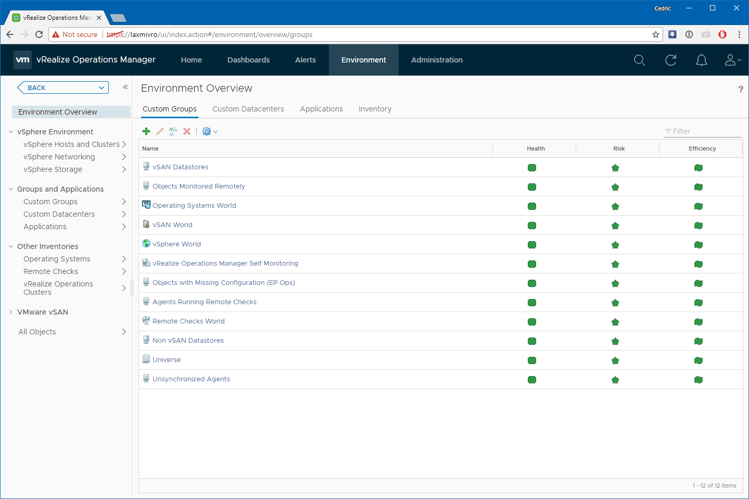This screenshot has width=749, height=499.
Task: Open the user account menu icon
Action: tap(733, 60)
